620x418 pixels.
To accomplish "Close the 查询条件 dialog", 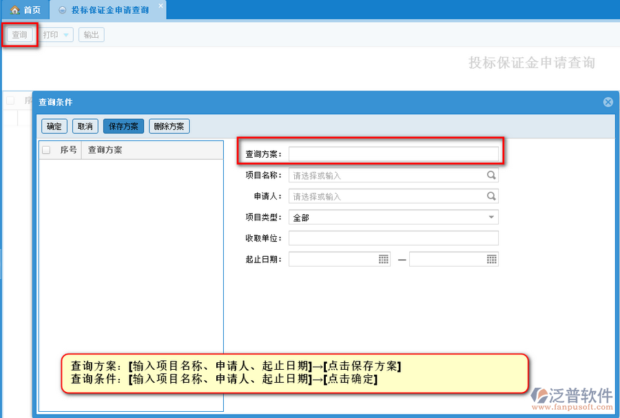I will point(608,102).
